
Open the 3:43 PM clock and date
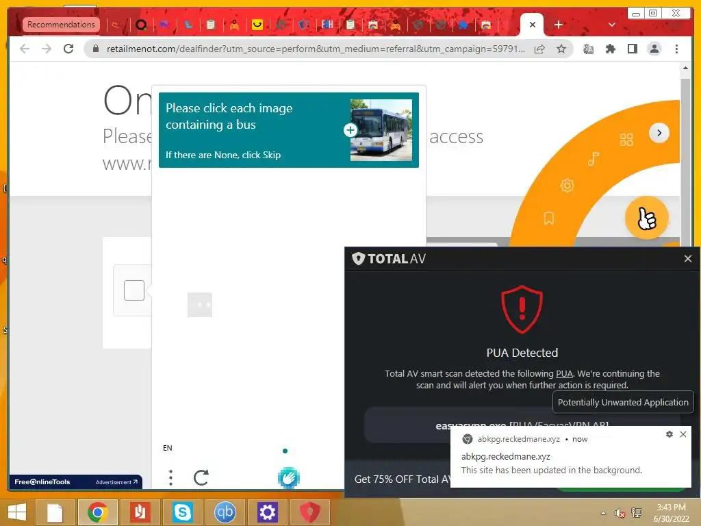coord(671,513)
